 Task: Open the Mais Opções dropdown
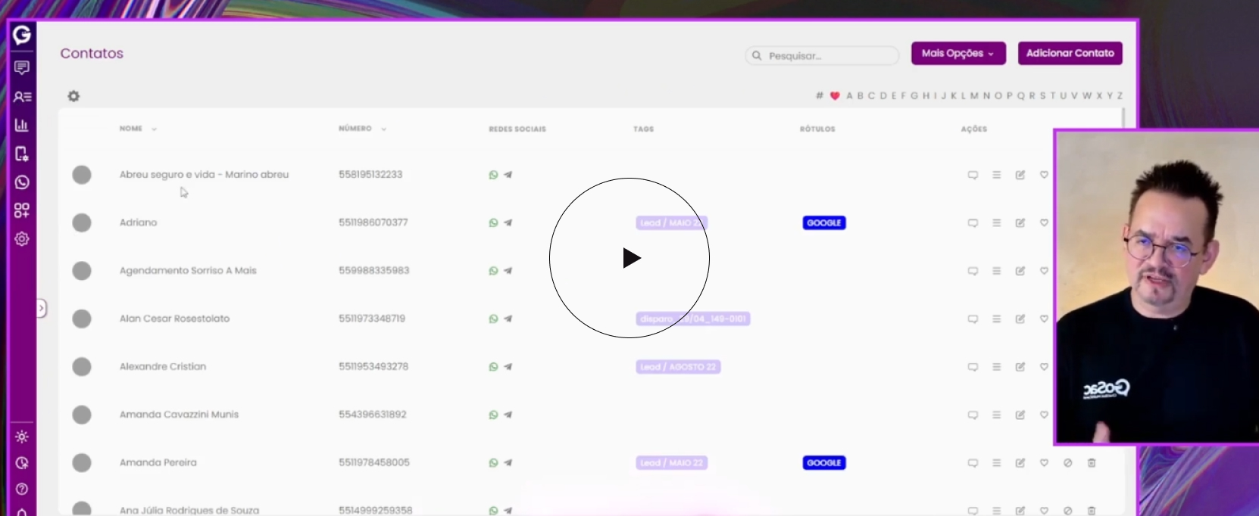(x=958, y=53)
